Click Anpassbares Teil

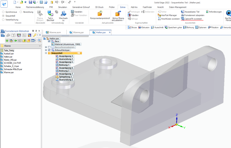(x=190, y=12)
